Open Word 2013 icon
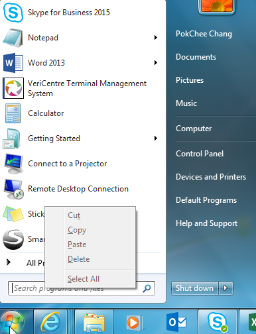 13,63
